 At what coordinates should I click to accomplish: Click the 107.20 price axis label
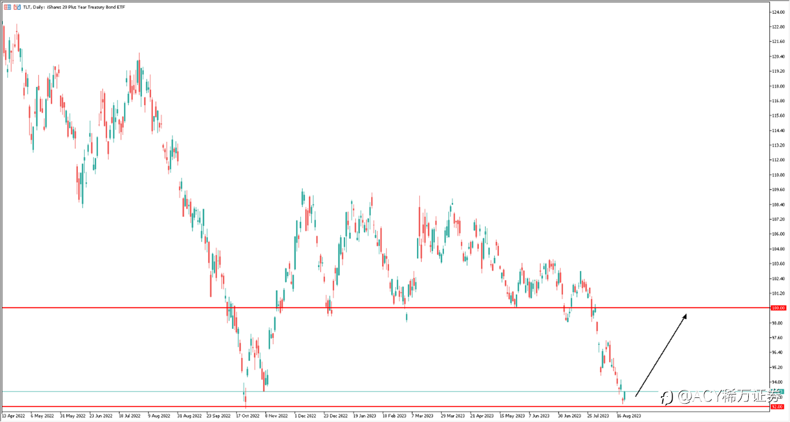[779, 219]
